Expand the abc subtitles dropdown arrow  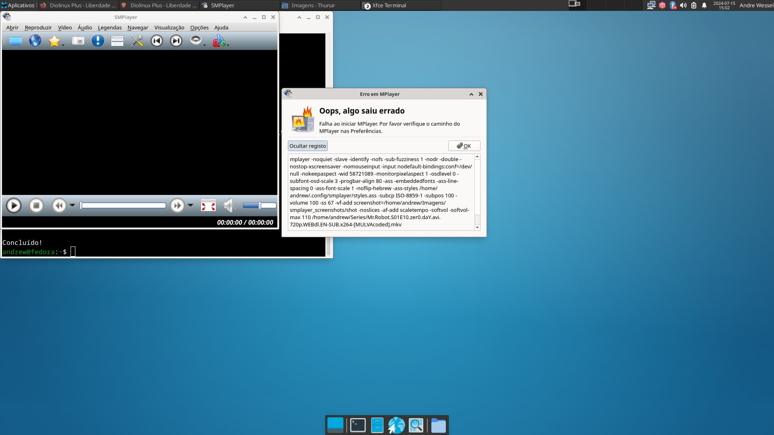pos(228,45)
